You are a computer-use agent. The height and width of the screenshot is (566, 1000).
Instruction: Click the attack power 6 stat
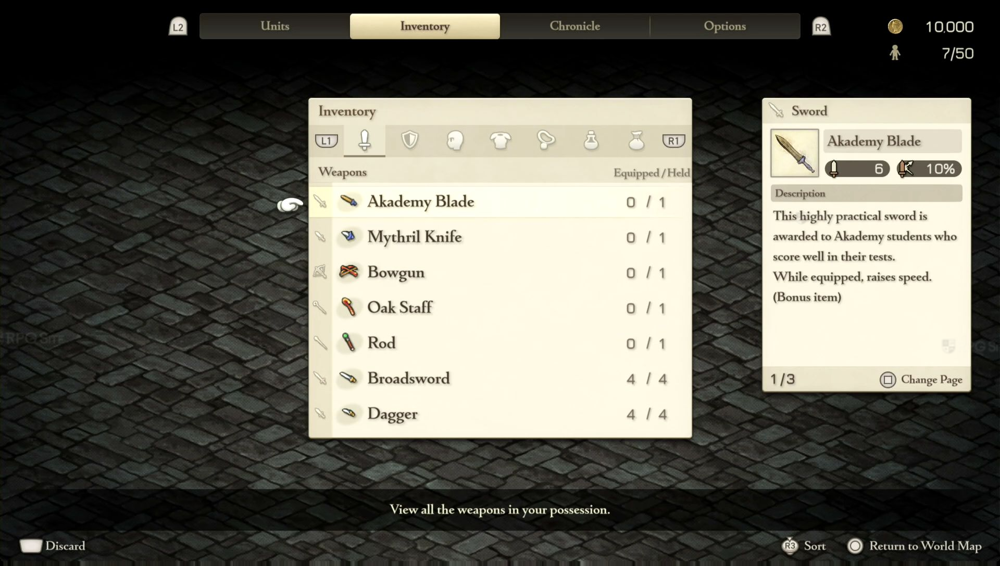pos(857,169)
